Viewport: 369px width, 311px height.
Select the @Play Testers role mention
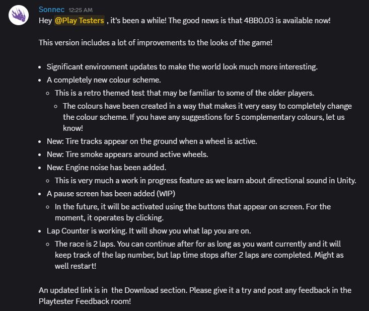(80, 21)
